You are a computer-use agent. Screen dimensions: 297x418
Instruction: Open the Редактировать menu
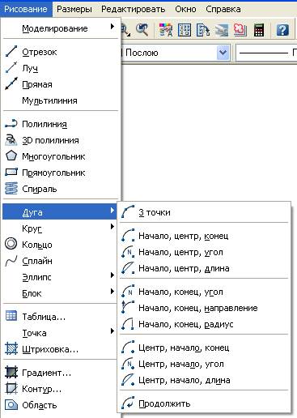[134, 9]
